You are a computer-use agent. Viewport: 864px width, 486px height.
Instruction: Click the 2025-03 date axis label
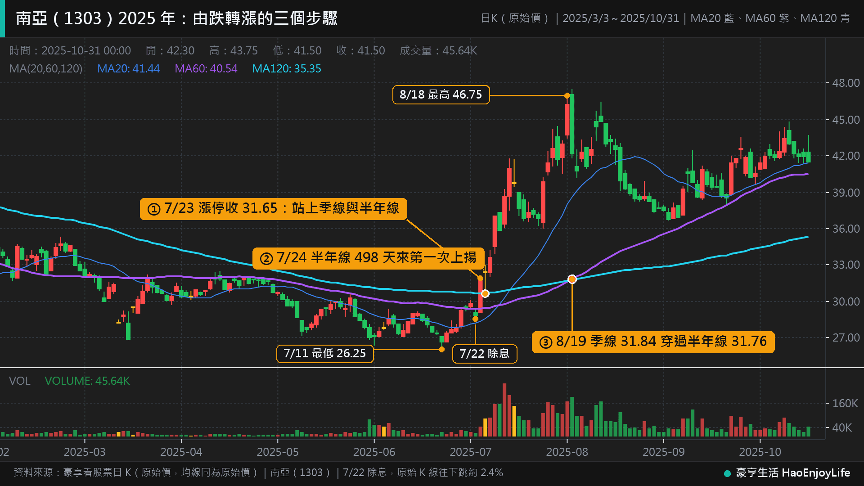[x=85, y=452]
